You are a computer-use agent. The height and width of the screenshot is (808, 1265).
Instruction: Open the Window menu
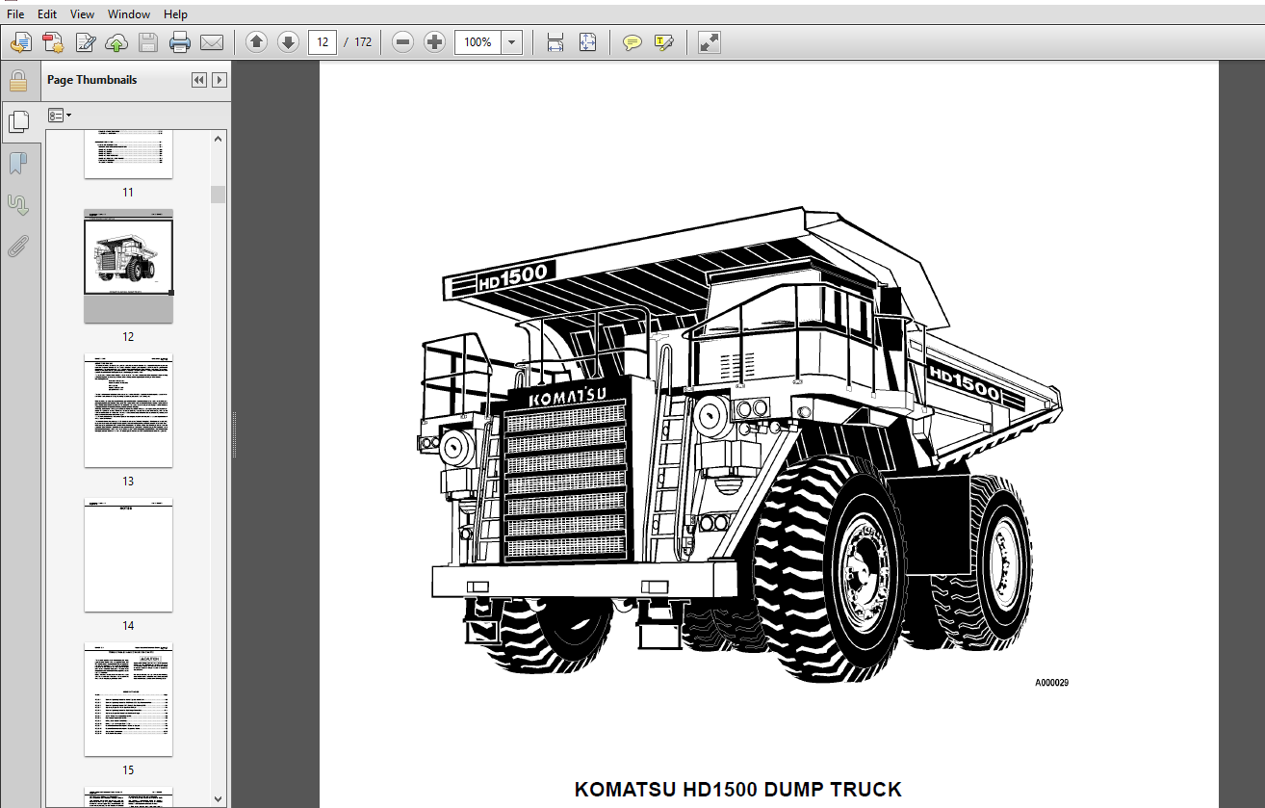(129, 14)
